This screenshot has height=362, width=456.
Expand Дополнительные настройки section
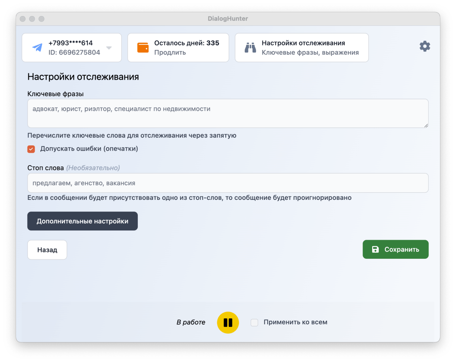[x=82, y=221]
